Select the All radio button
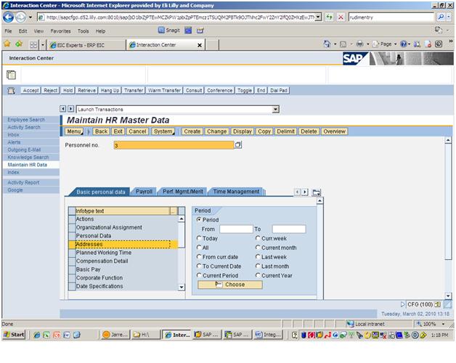The width and height of the screenshot is (456, 363). click(x=199, y=248)
